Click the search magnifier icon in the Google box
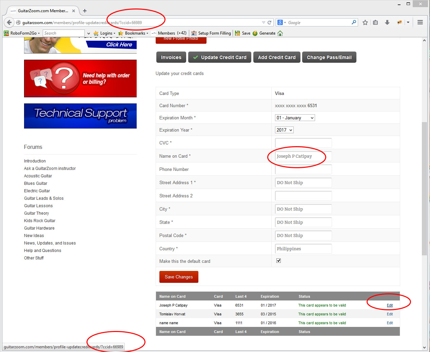Image resolution: width=430 pixels, height=352 pixels. 354,22
